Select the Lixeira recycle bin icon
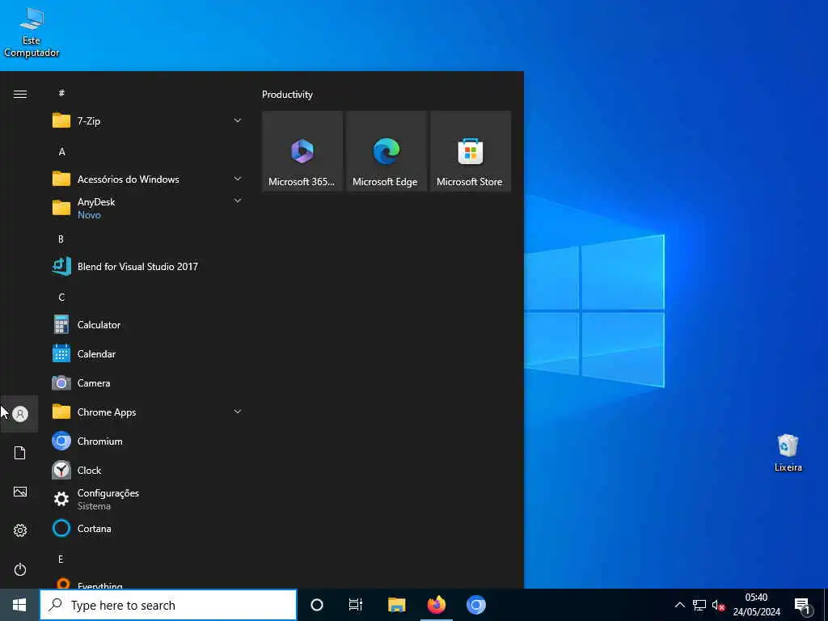The image size is (828, 621). (788, 453)
